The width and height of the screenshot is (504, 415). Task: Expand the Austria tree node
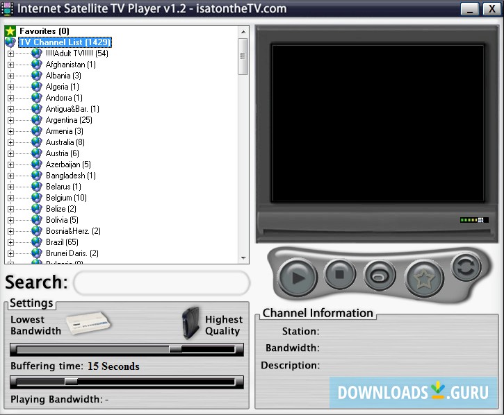tap(10, 153)
